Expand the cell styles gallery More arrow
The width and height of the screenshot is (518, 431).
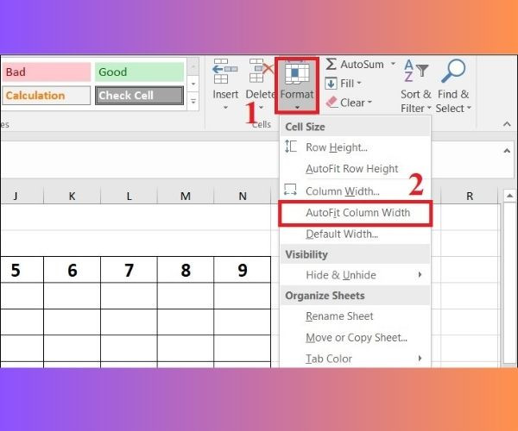pos(193,101)
